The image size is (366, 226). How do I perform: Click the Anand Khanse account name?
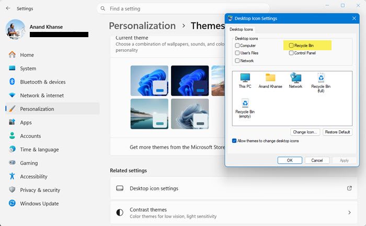pyautogui.click(x=46, y=27)
